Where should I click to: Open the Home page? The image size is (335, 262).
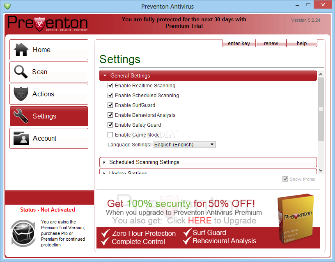click(x=49, y=50)
